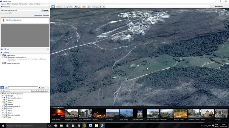Expand the Consciência global node
The height and width of the screenshot is (128, 229).
pyautogui.click(x=2, y=115)
